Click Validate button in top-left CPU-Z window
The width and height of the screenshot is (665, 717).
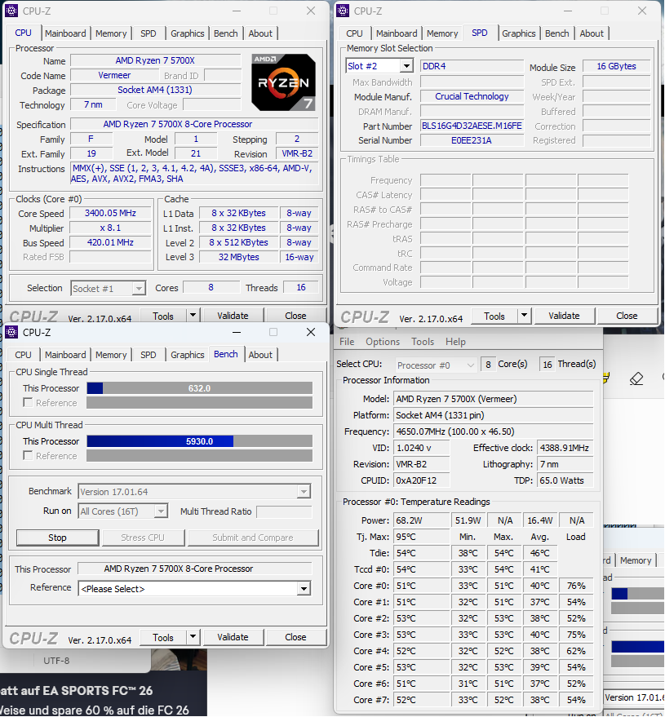click(233, 316)
